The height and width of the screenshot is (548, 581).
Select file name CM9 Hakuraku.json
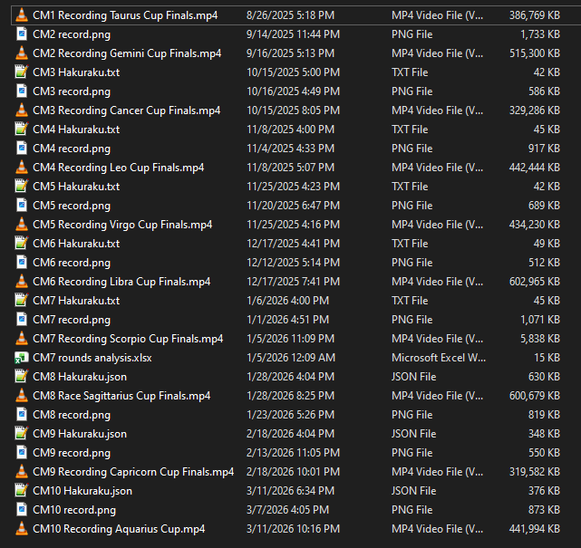pyautogui.click(x=80, y=434)
